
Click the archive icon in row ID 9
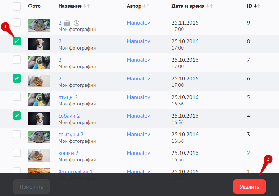tap(67, 23)
